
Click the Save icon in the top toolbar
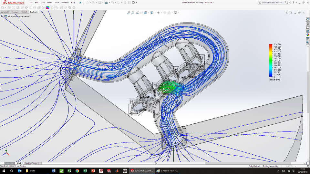click(x=100, y=3)
